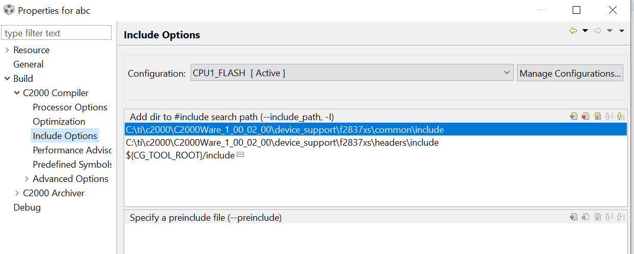Select the Debug properties item

27,207
